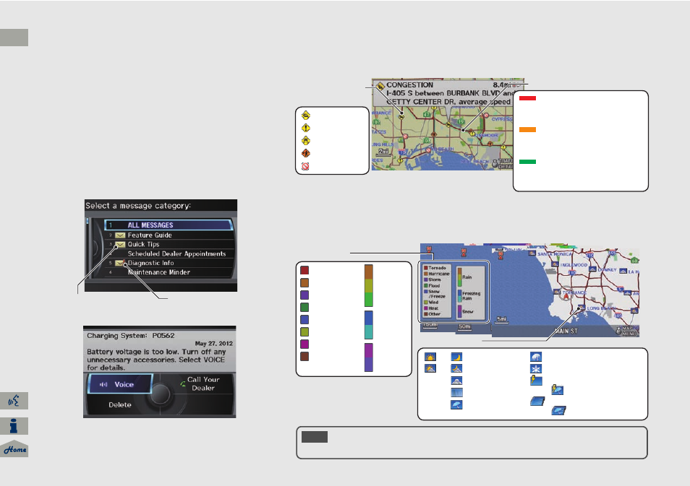Open the Diagnostic Info category
The width and height of the screenshot is (690, 486).
169,263
